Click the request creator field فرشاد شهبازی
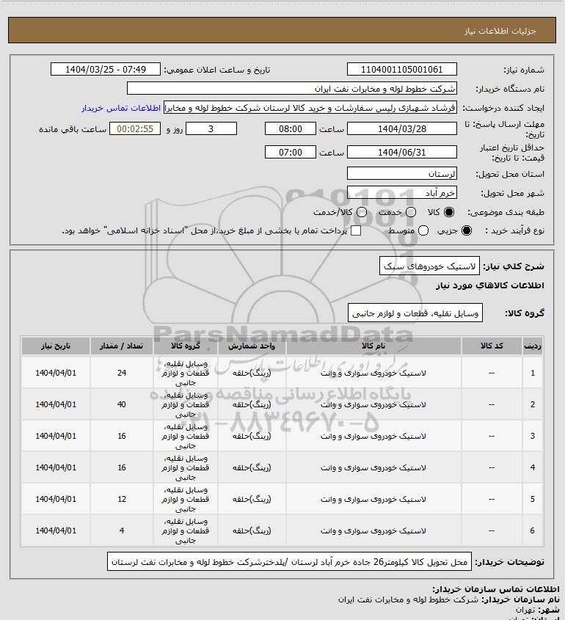The width and height of the screenshot is (565, 620). click(x=310, y=108)
